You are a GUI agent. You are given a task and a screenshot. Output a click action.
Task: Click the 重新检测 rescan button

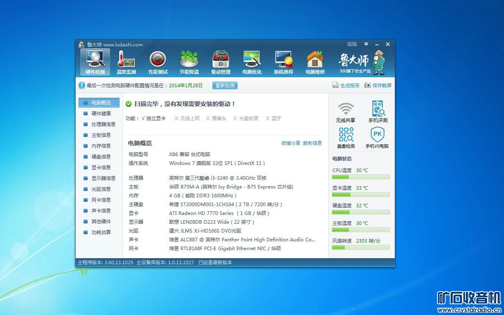coord(225,85)
